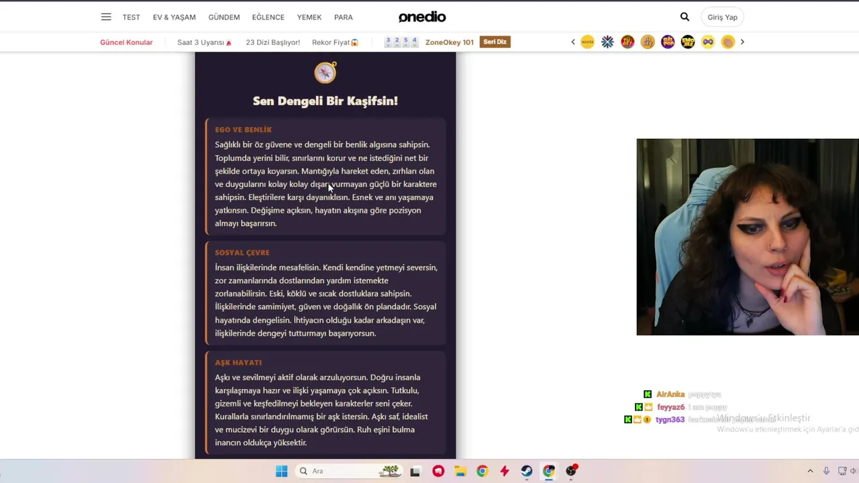Open the PARA category
This screenshot has height=483, width=859.
(344, 17)
